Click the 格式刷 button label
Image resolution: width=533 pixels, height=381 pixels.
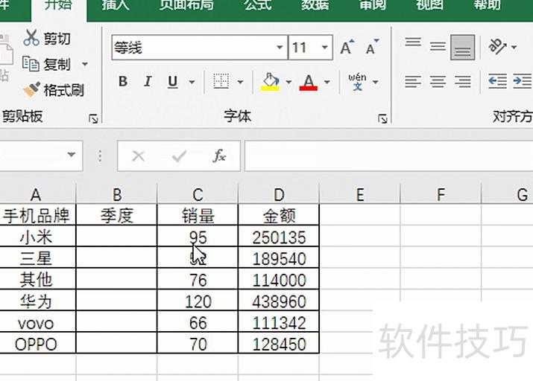click(x=64, y=90)
